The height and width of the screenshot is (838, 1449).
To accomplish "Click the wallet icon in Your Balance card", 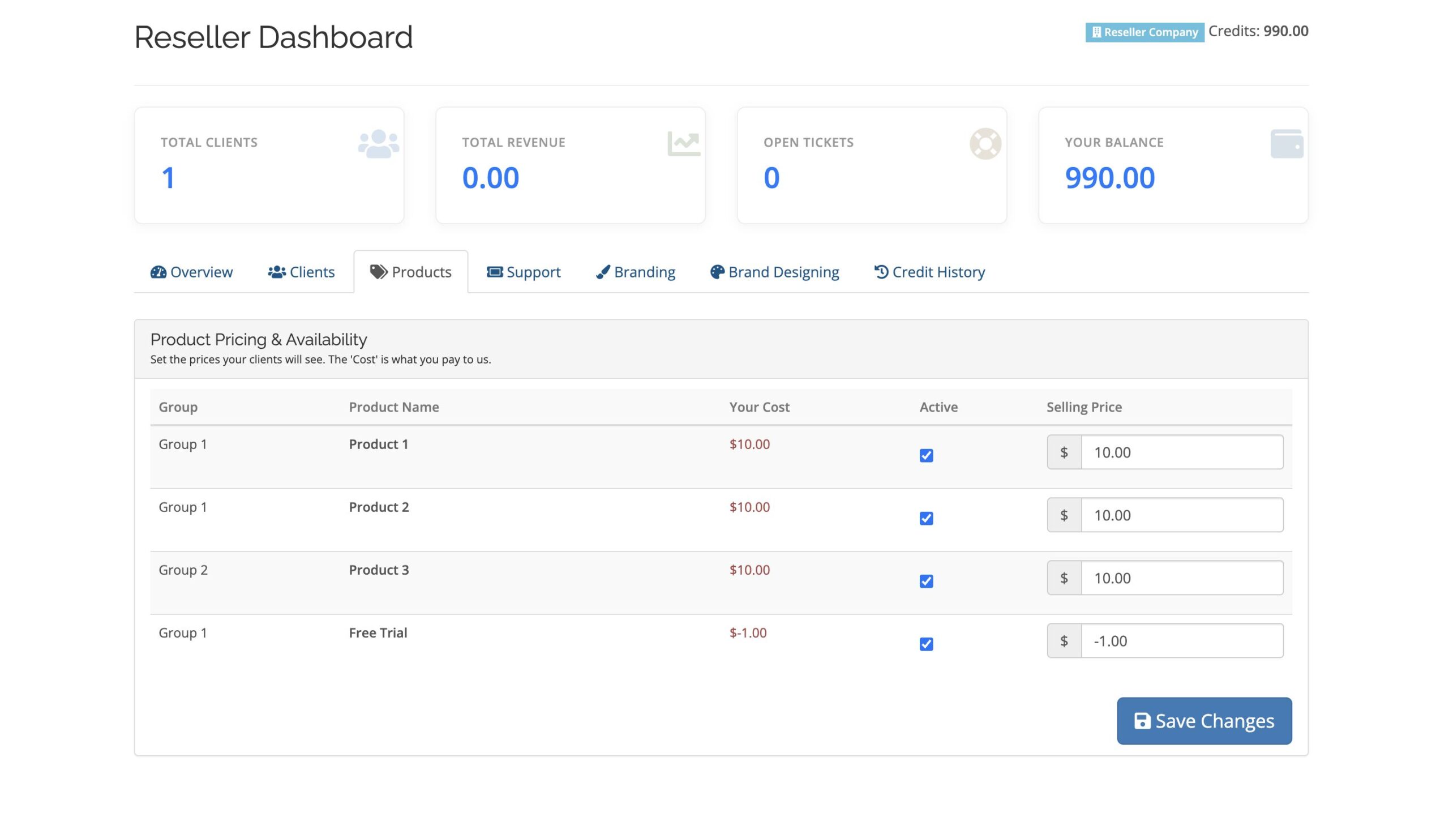I will coord(1287,143).
